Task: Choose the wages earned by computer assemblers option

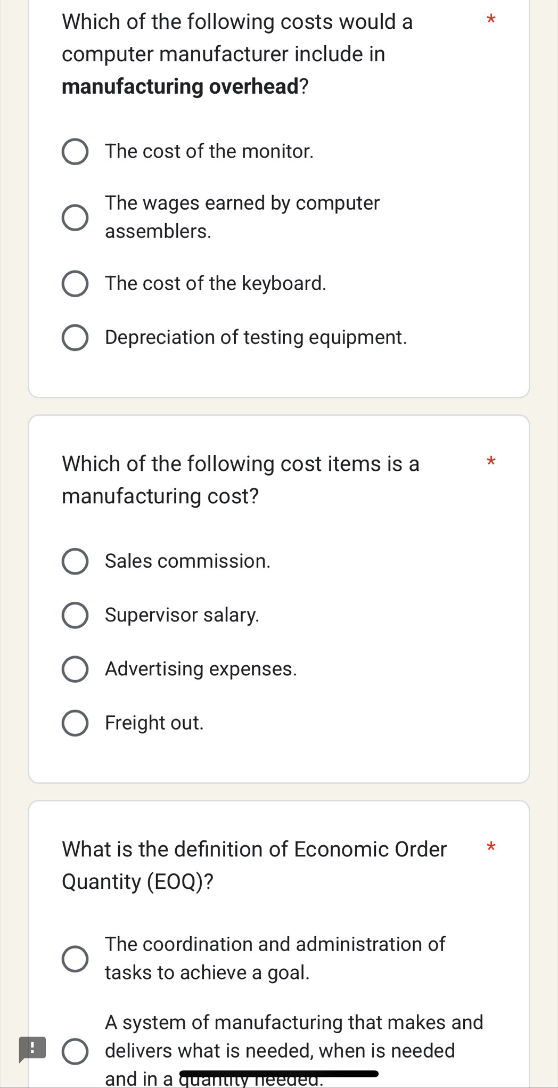Action: coord(75,217)
